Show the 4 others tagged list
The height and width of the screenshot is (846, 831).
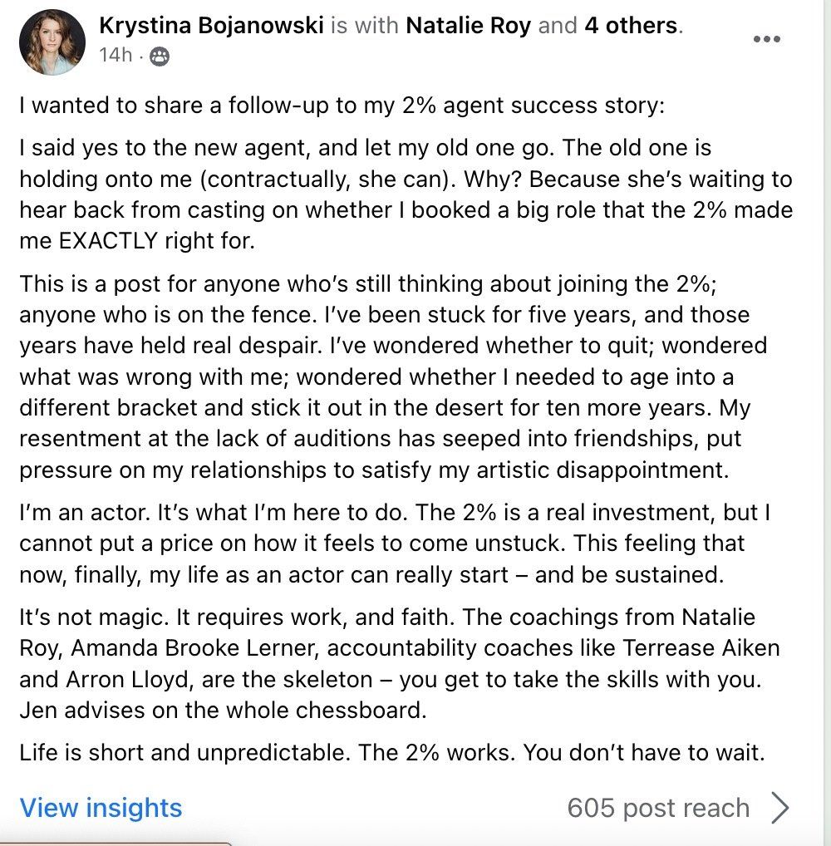coord(631,26)
